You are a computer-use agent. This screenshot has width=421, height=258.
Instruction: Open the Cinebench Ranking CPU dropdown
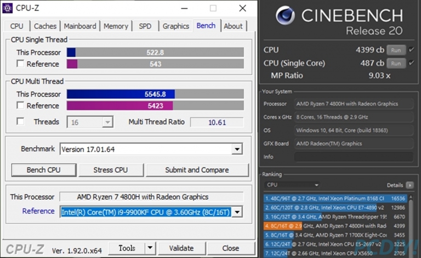pos(292,185)
